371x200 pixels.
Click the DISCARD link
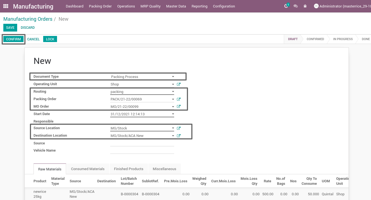click(x=28, y=27)
